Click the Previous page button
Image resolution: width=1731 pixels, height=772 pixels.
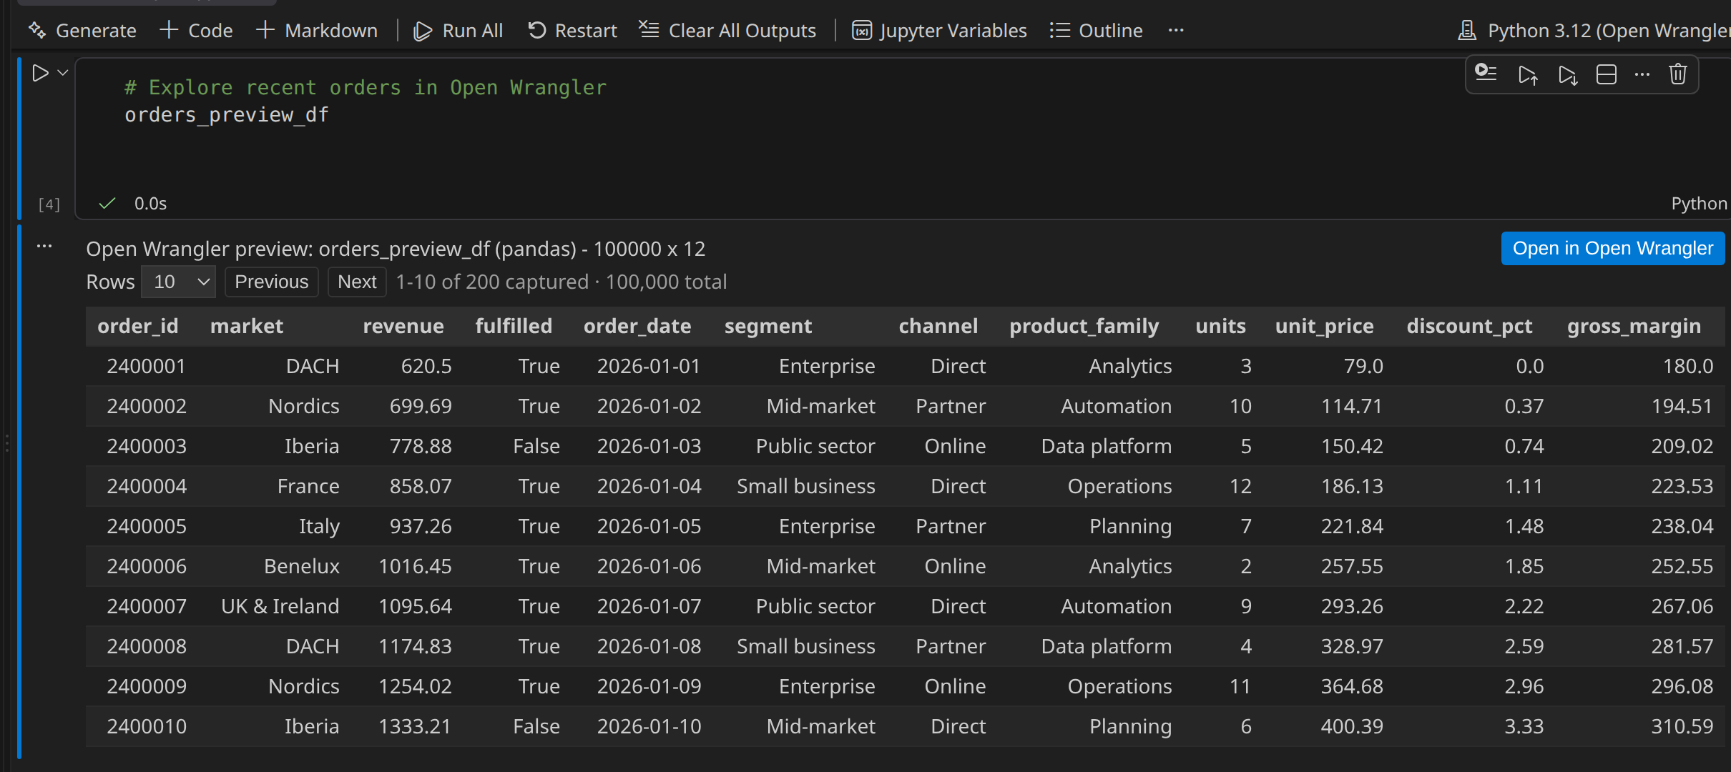pyautogui.click(x=272, y=282)
